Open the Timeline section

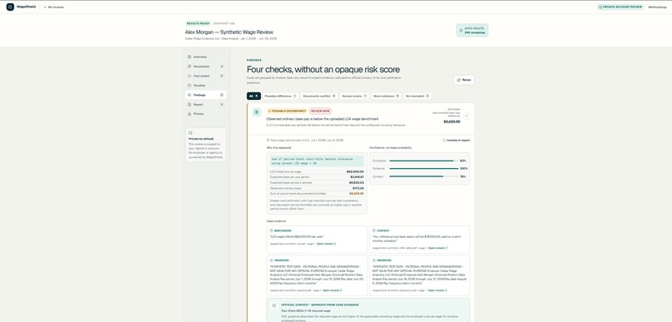click(206, 86)
